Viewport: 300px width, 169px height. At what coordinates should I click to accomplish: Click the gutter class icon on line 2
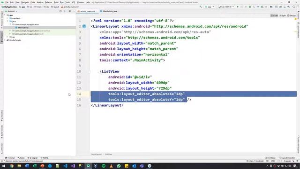(84, 26)
